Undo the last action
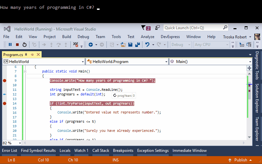The image size is (262, 164). click(147, 45)
